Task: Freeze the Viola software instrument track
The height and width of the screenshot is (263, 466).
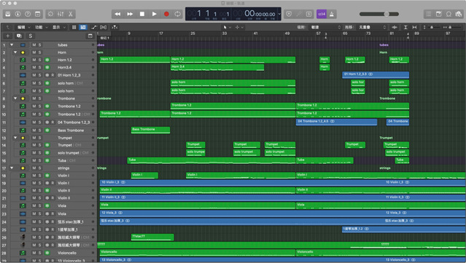Action: click(x=47, y=205)
